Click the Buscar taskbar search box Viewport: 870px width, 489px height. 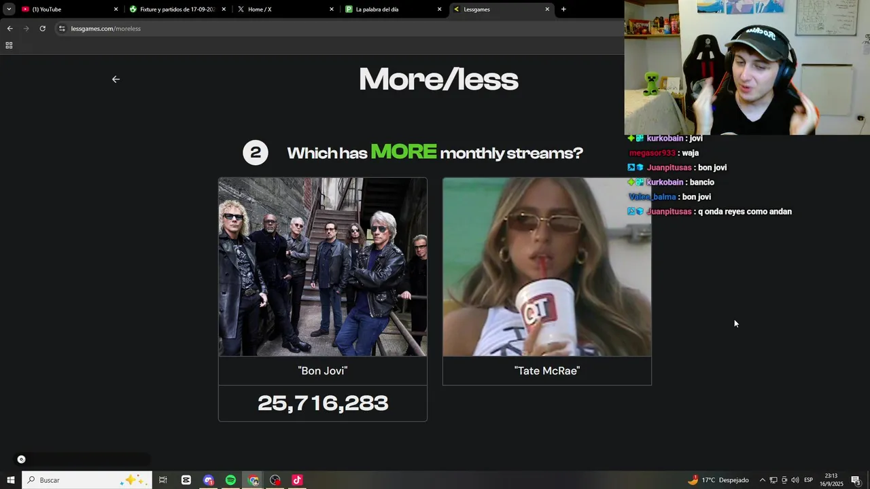(x=87, y=480)
